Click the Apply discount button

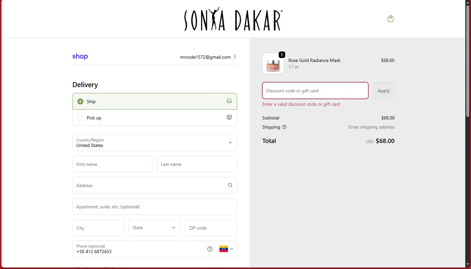point(384,91)
